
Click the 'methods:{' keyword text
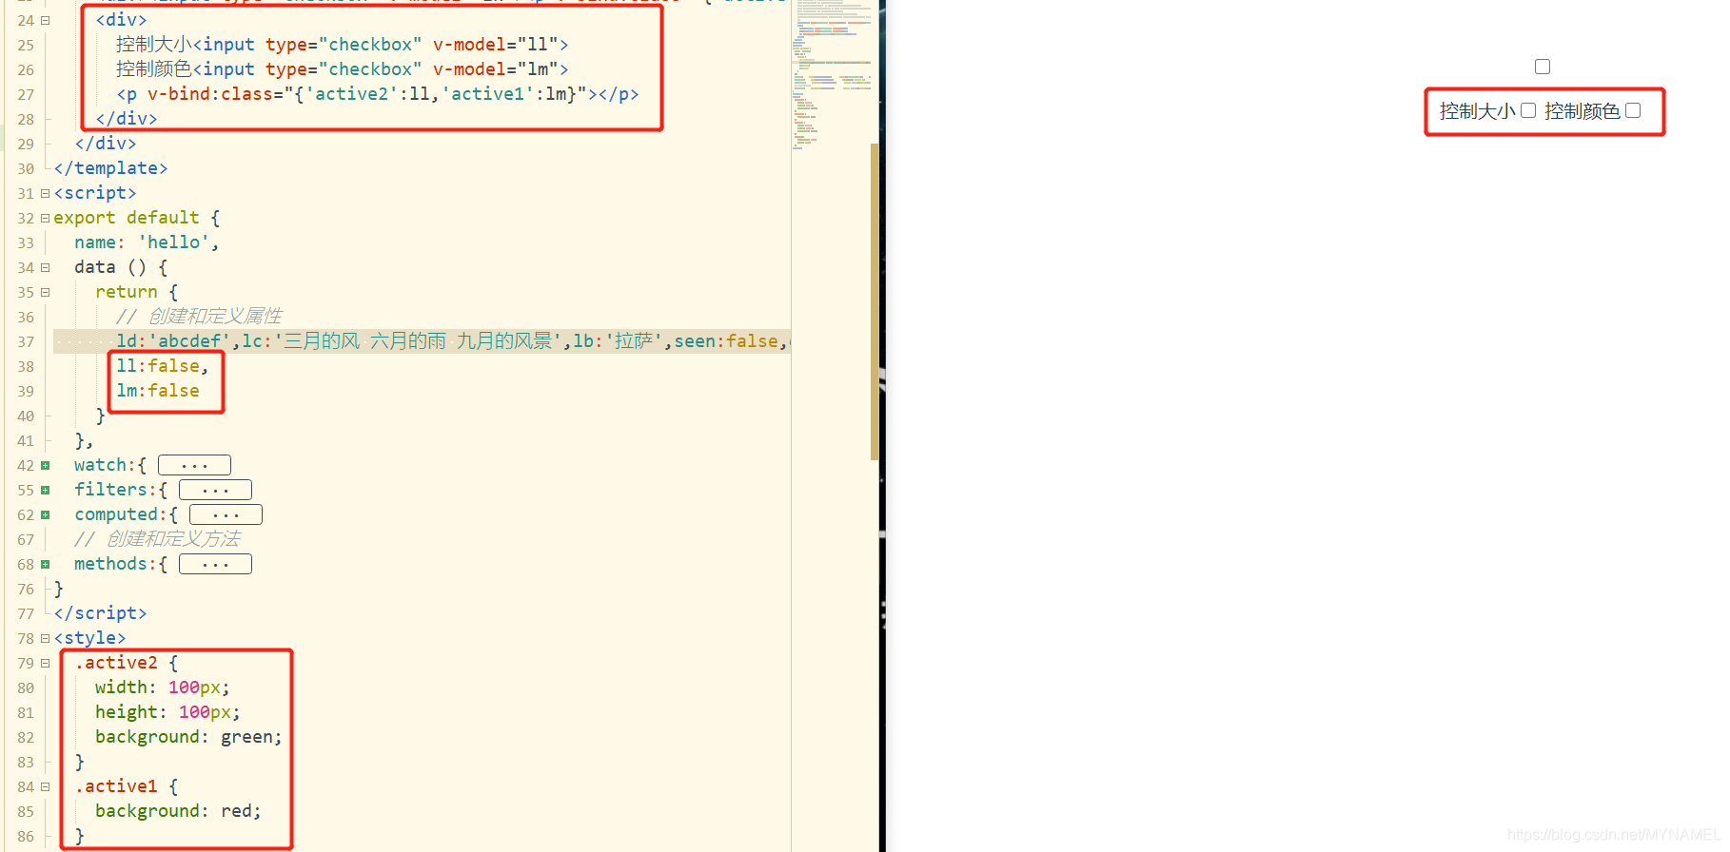pos(121,564)
